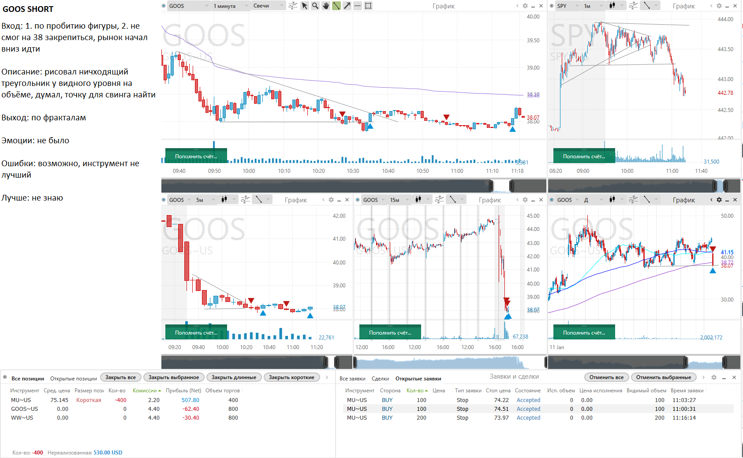Select the MU~US position row
The width and height of the screenshot is (743, 458).
pos(125,400)
